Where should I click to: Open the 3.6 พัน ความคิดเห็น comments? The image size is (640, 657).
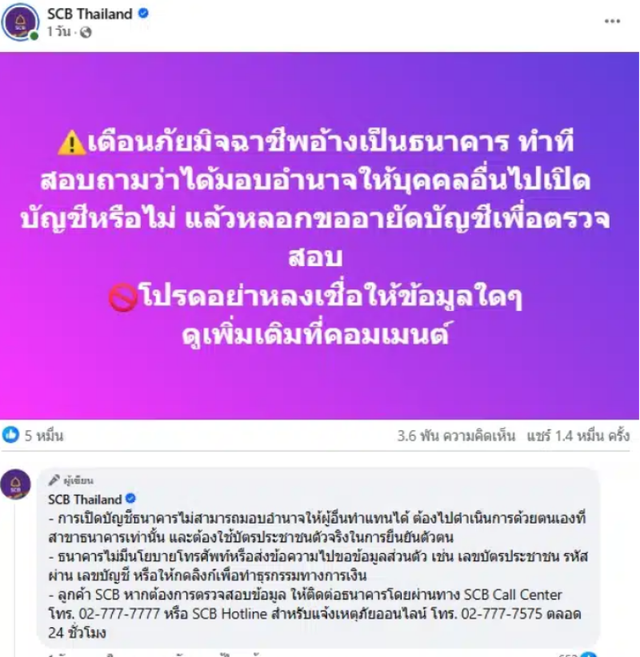pos(456,436)
